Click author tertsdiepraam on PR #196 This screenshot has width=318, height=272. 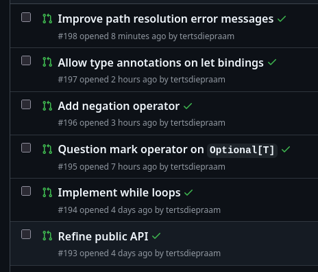point(198,123)
